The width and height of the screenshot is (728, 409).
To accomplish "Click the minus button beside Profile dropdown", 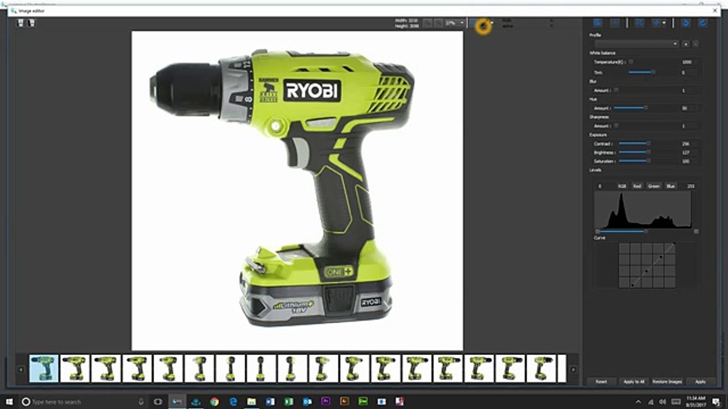I will pyautogui.click(x=696, y=44).
